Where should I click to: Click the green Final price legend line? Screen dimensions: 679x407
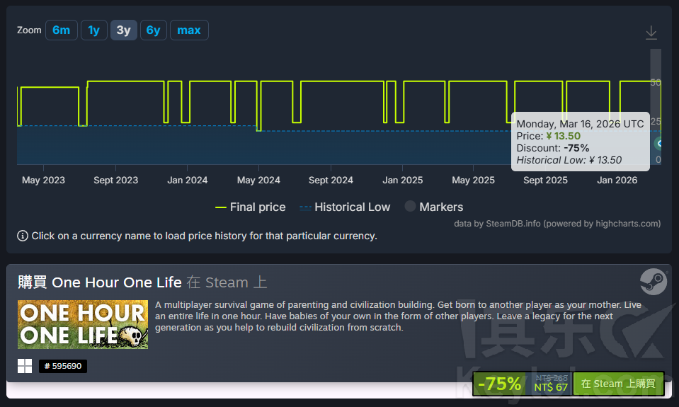(x=220, y=207)
